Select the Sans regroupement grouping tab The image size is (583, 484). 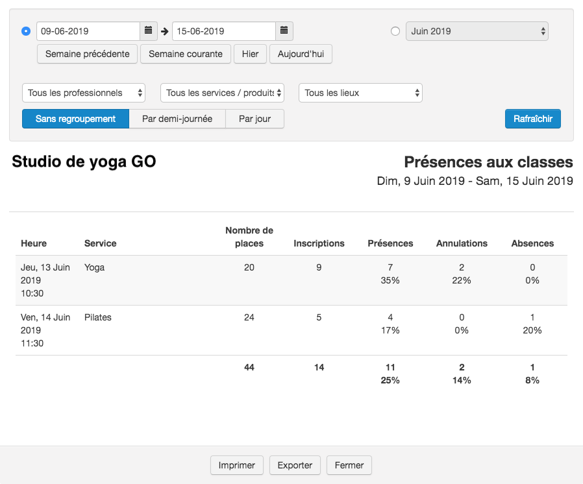point(75,119)
